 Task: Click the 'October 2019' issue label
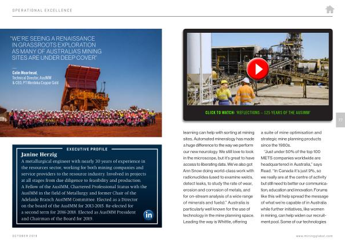pos(25,236)
